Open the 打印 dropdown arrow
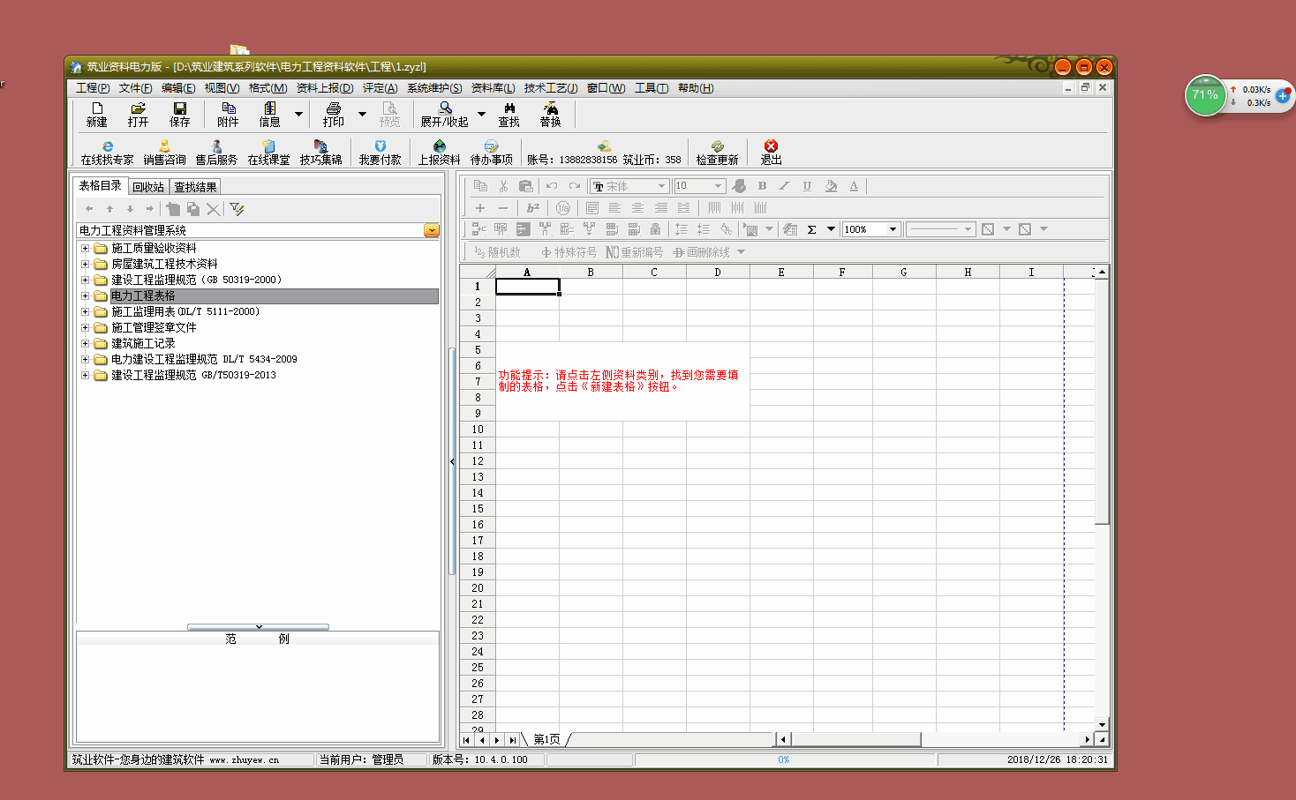The image size is (1296, 800). point(362,114)
